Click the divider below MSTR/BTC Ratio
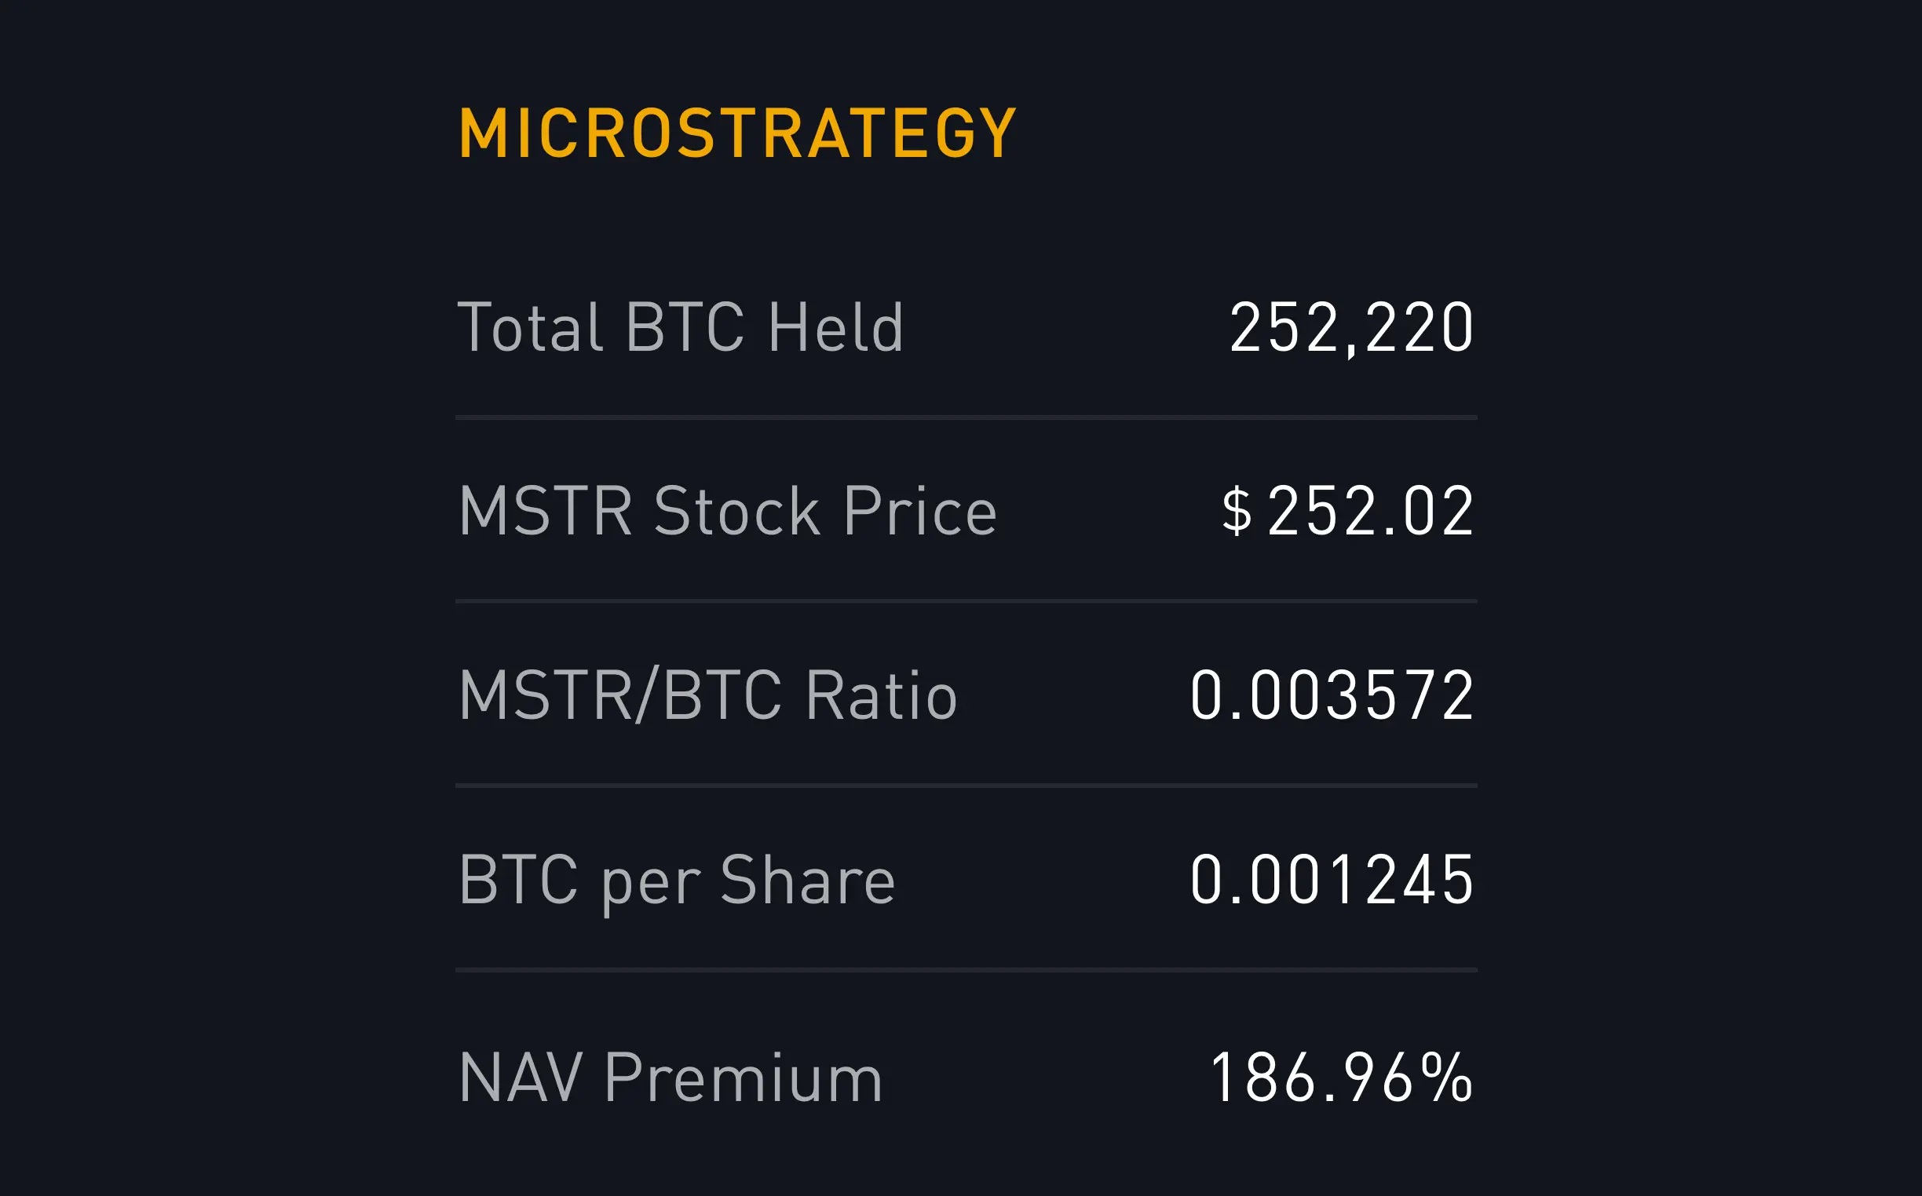 [966, 786]
